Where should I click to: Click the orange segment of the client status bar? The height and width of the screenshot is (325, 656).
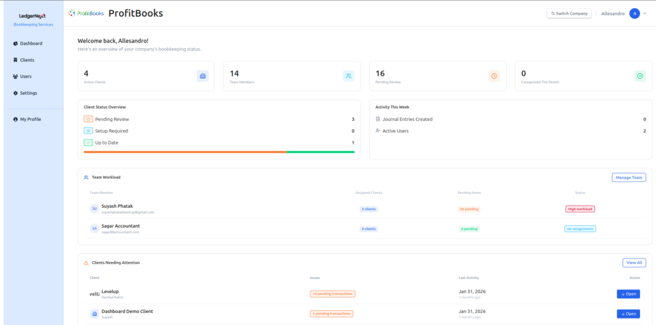185,152
